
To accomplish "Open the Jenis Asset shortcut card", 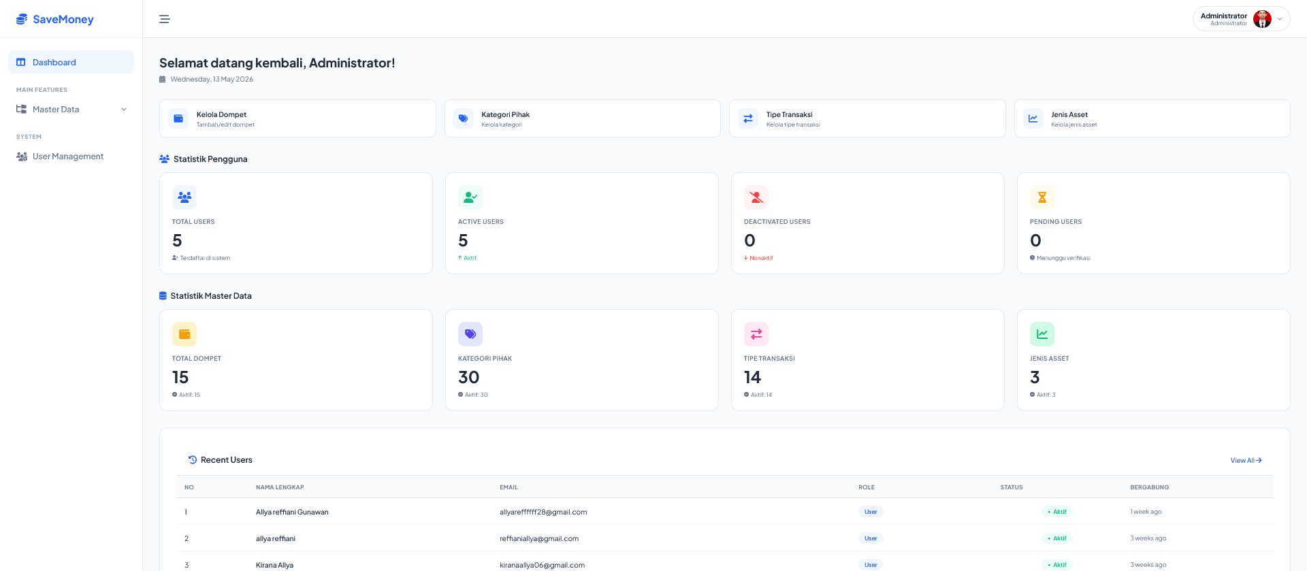I will pos(1152,118).
